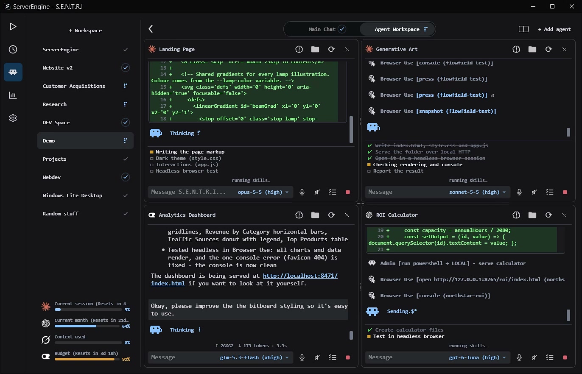Screen dimensions: 582x374
Task: Switch to the Agent Workspace tab
Action: click(x=397, y=29)
